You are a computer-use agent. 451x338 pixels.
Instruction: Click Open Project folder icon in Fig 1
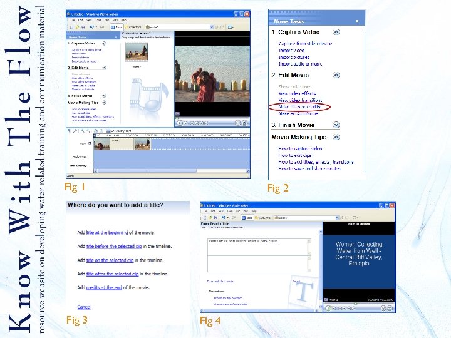point(78,27)
